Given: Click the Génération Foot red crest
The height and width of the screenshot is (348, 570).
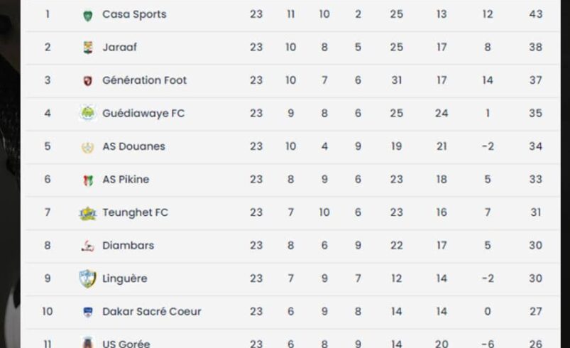Looking at the screenshot, I should [87, 81].
